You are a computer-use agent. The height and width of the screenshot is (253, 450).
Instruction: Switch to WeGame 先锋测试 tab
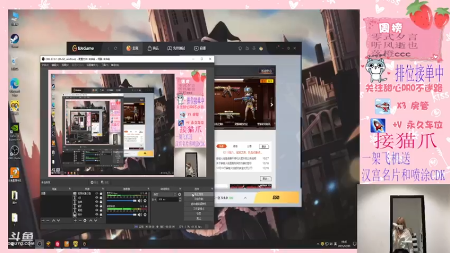pos(176,48)
